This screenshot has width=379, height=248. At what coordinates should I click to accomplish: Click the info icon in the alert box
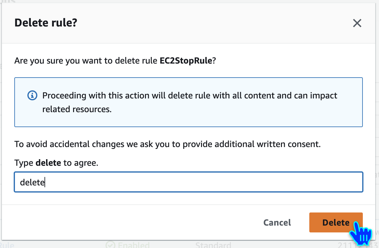tap(32, 95)
